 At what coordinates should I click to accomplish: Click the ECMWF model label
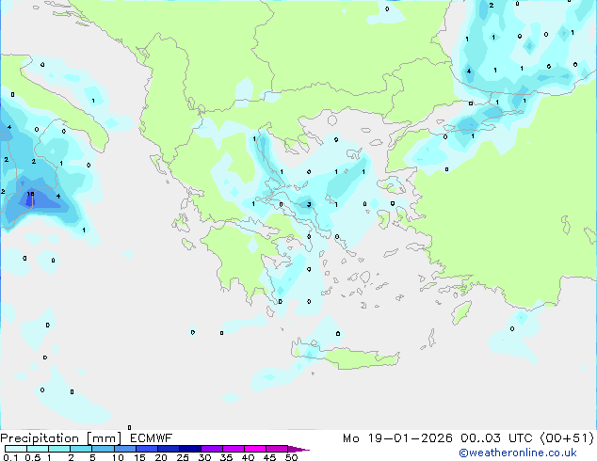152,438
